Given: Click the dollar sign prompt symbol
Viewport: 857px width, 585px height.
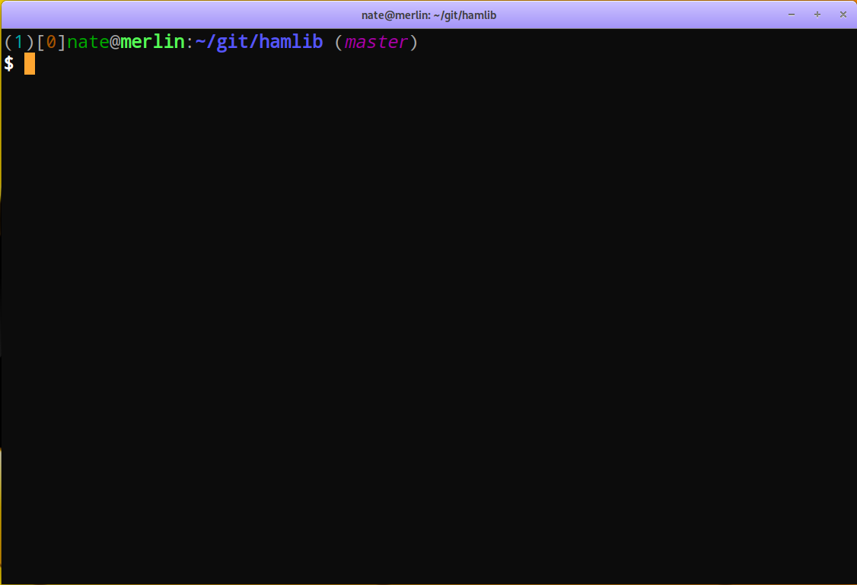Looking at the screenshot, I should pyautogui.click(x=9, y=64).
